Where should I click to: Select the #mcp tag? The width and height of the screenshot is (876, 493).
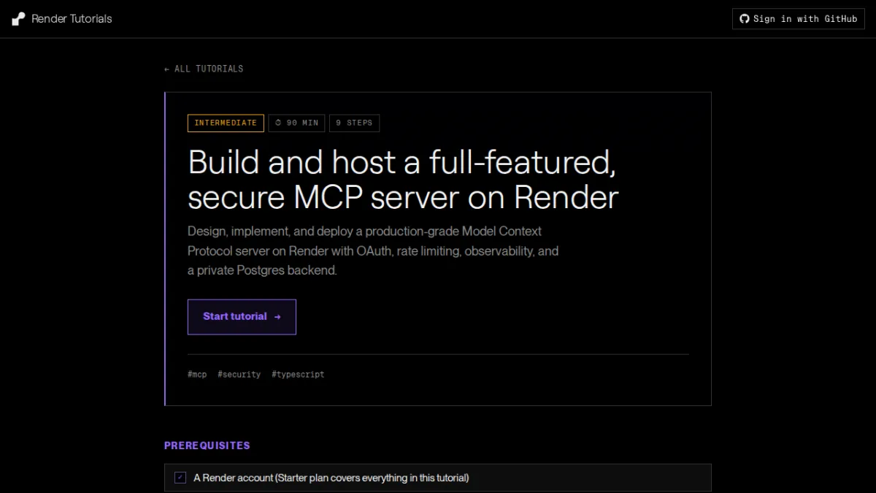pos(197,374)
